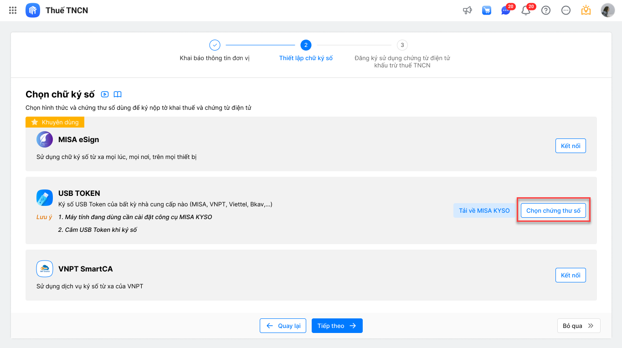Open the app launcher grid icon
622x348 pixels.
(13, 10)
